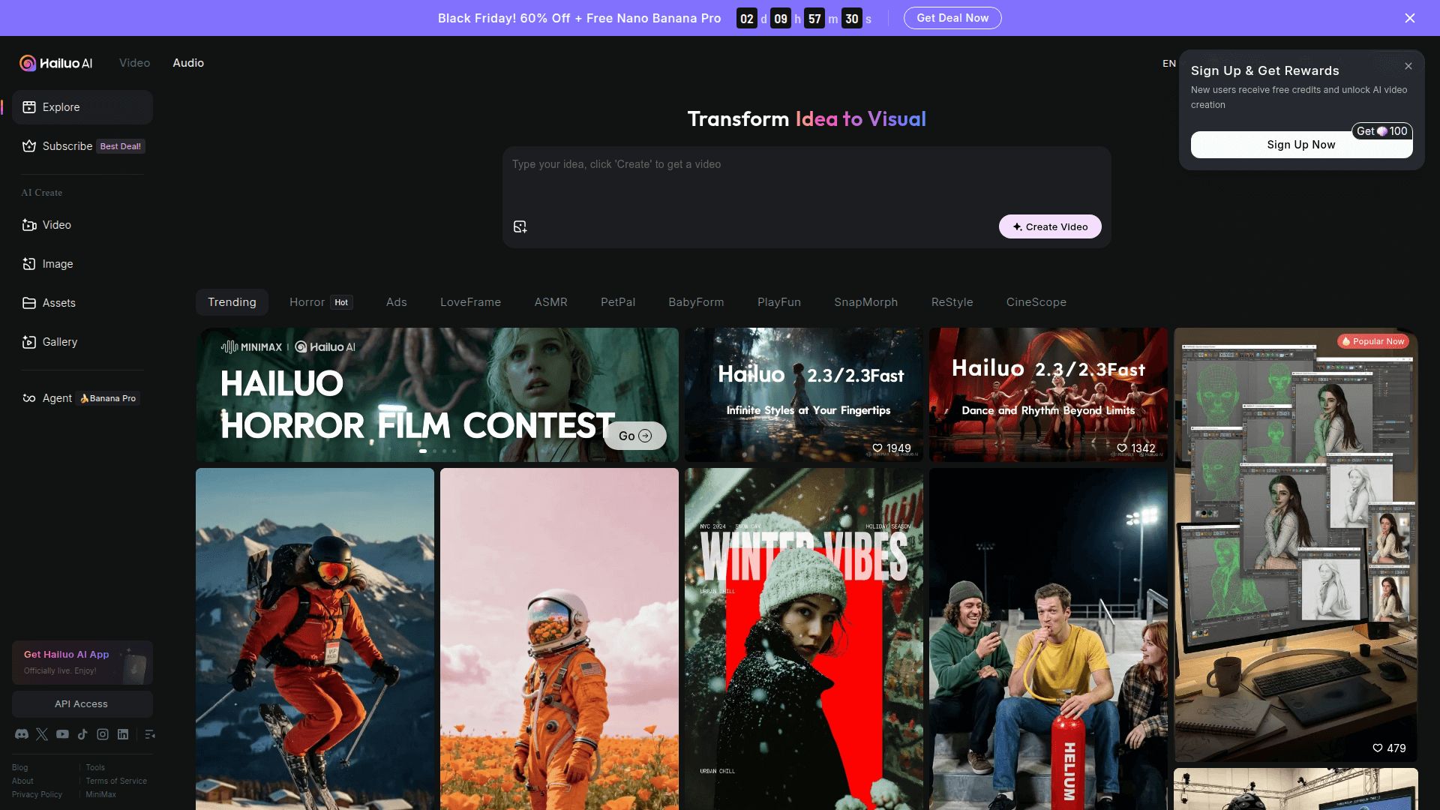Click the Hailuo AI logo
Image resolution: width=1440 pixels, height=810 pixels.
pyautogui.click(x=56, y=63)
